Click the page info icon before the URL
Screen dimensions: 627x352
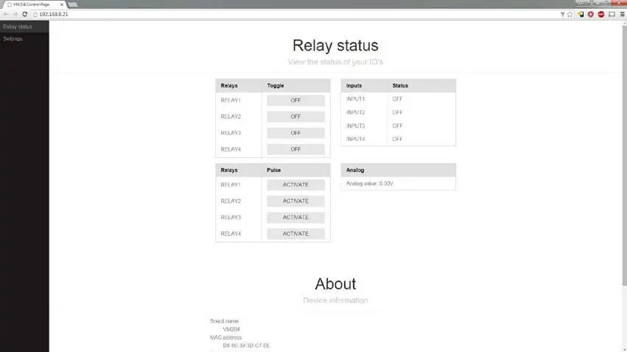point(35,15)
